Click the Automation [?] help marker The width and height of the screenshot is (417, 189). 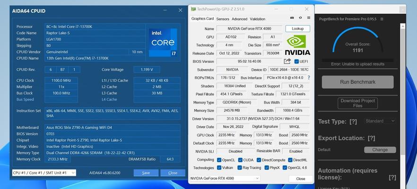coord(392,177)
